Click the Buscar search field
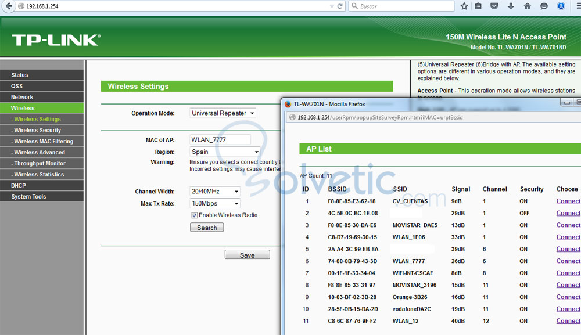The width and height of the screenshot is (581, 335). point(401,6)
